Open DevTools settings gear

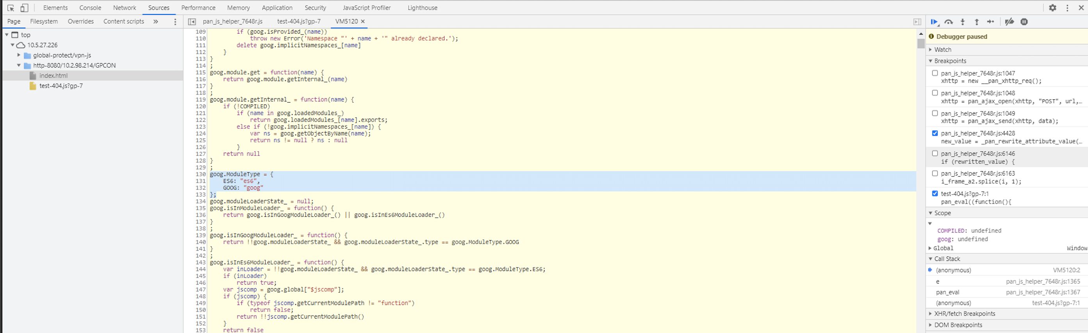pyautogui.click(x=1052, y=7)
